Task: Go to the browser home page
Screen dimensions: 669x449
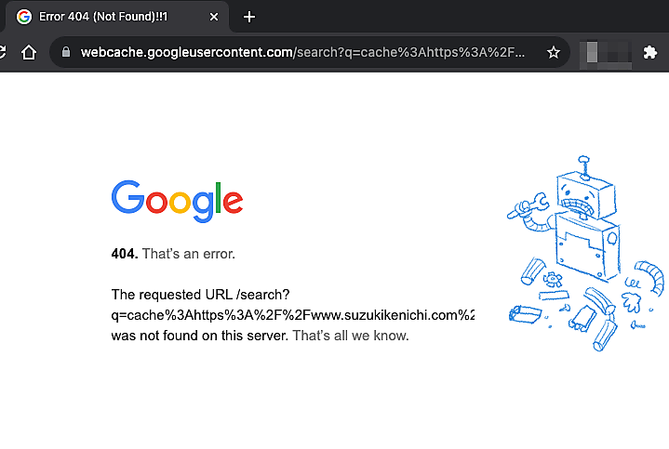Action: pos(29,52)
